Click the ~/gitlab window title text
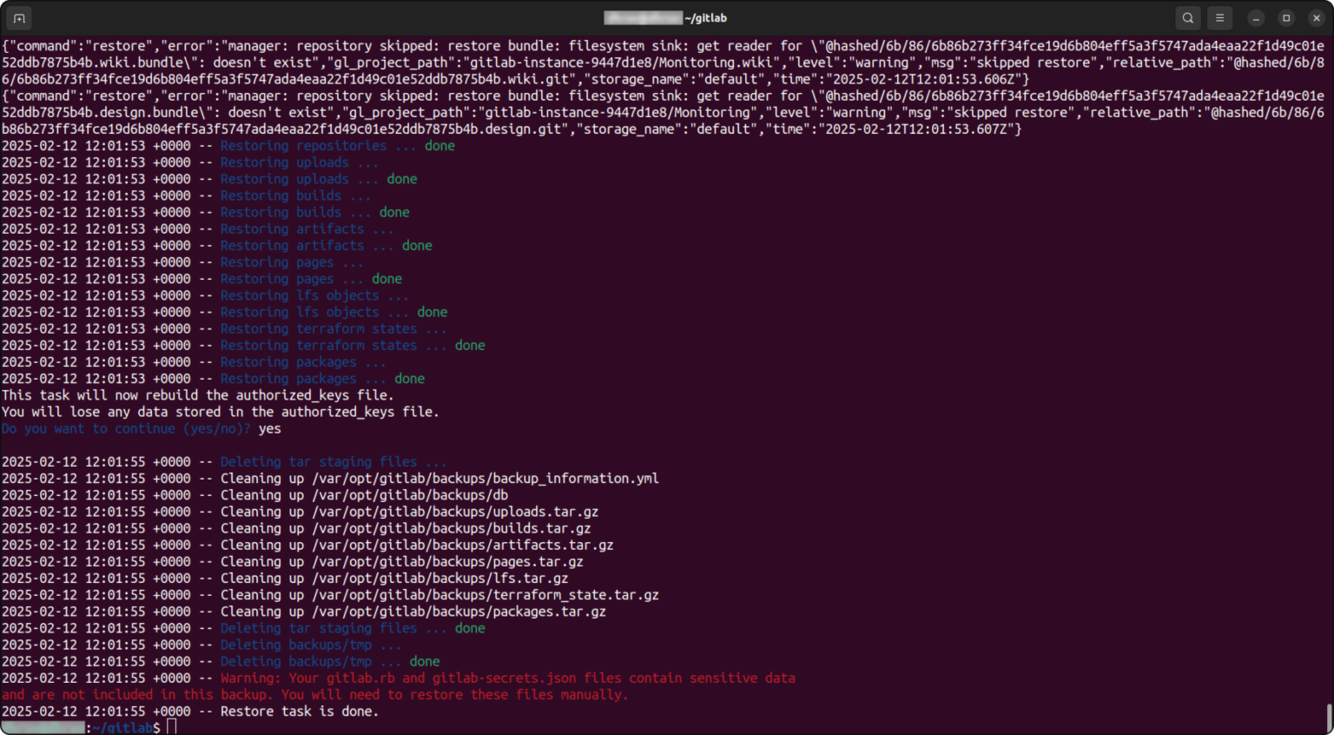This screenshot has height=735, width=1334. 705,18
